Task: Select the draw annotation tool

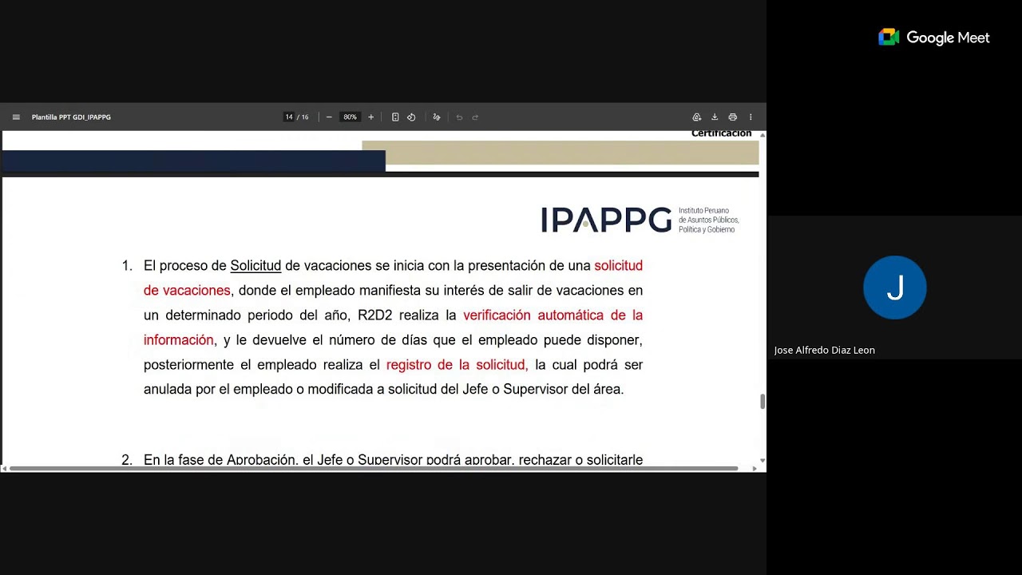Action: tap(437, 117)
